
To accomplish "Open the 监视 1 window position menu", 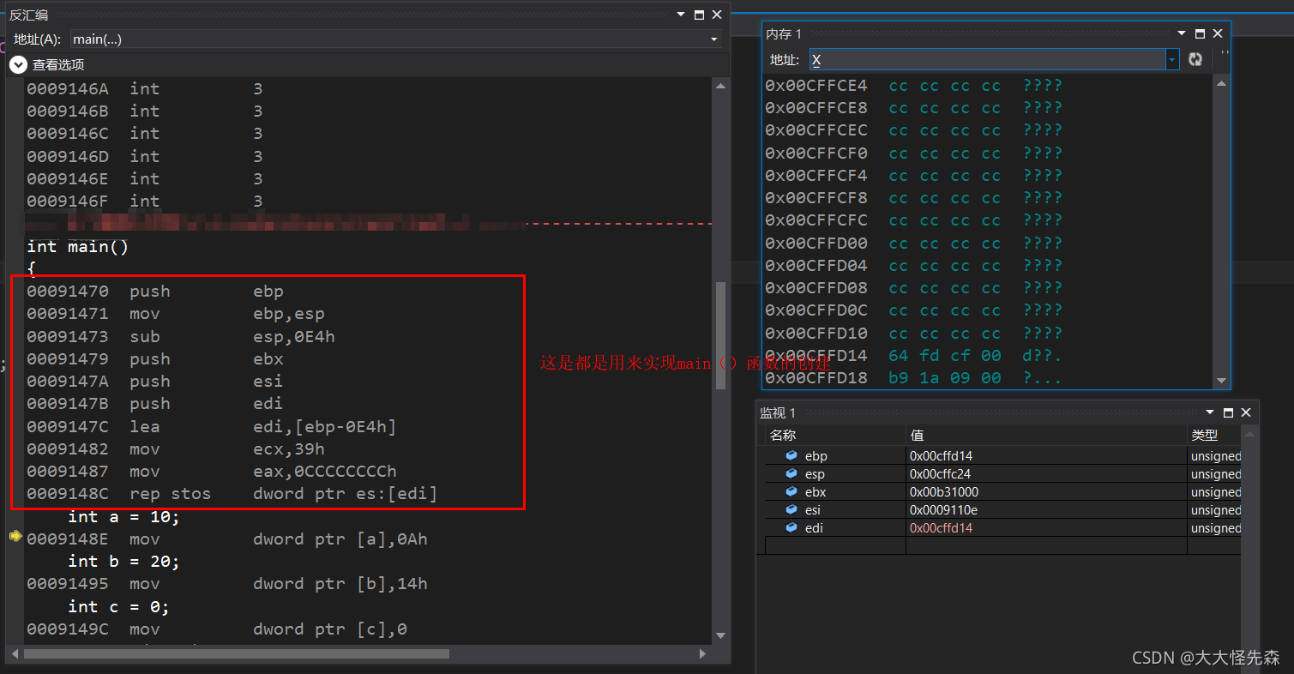I will [x=1211, y=412].
